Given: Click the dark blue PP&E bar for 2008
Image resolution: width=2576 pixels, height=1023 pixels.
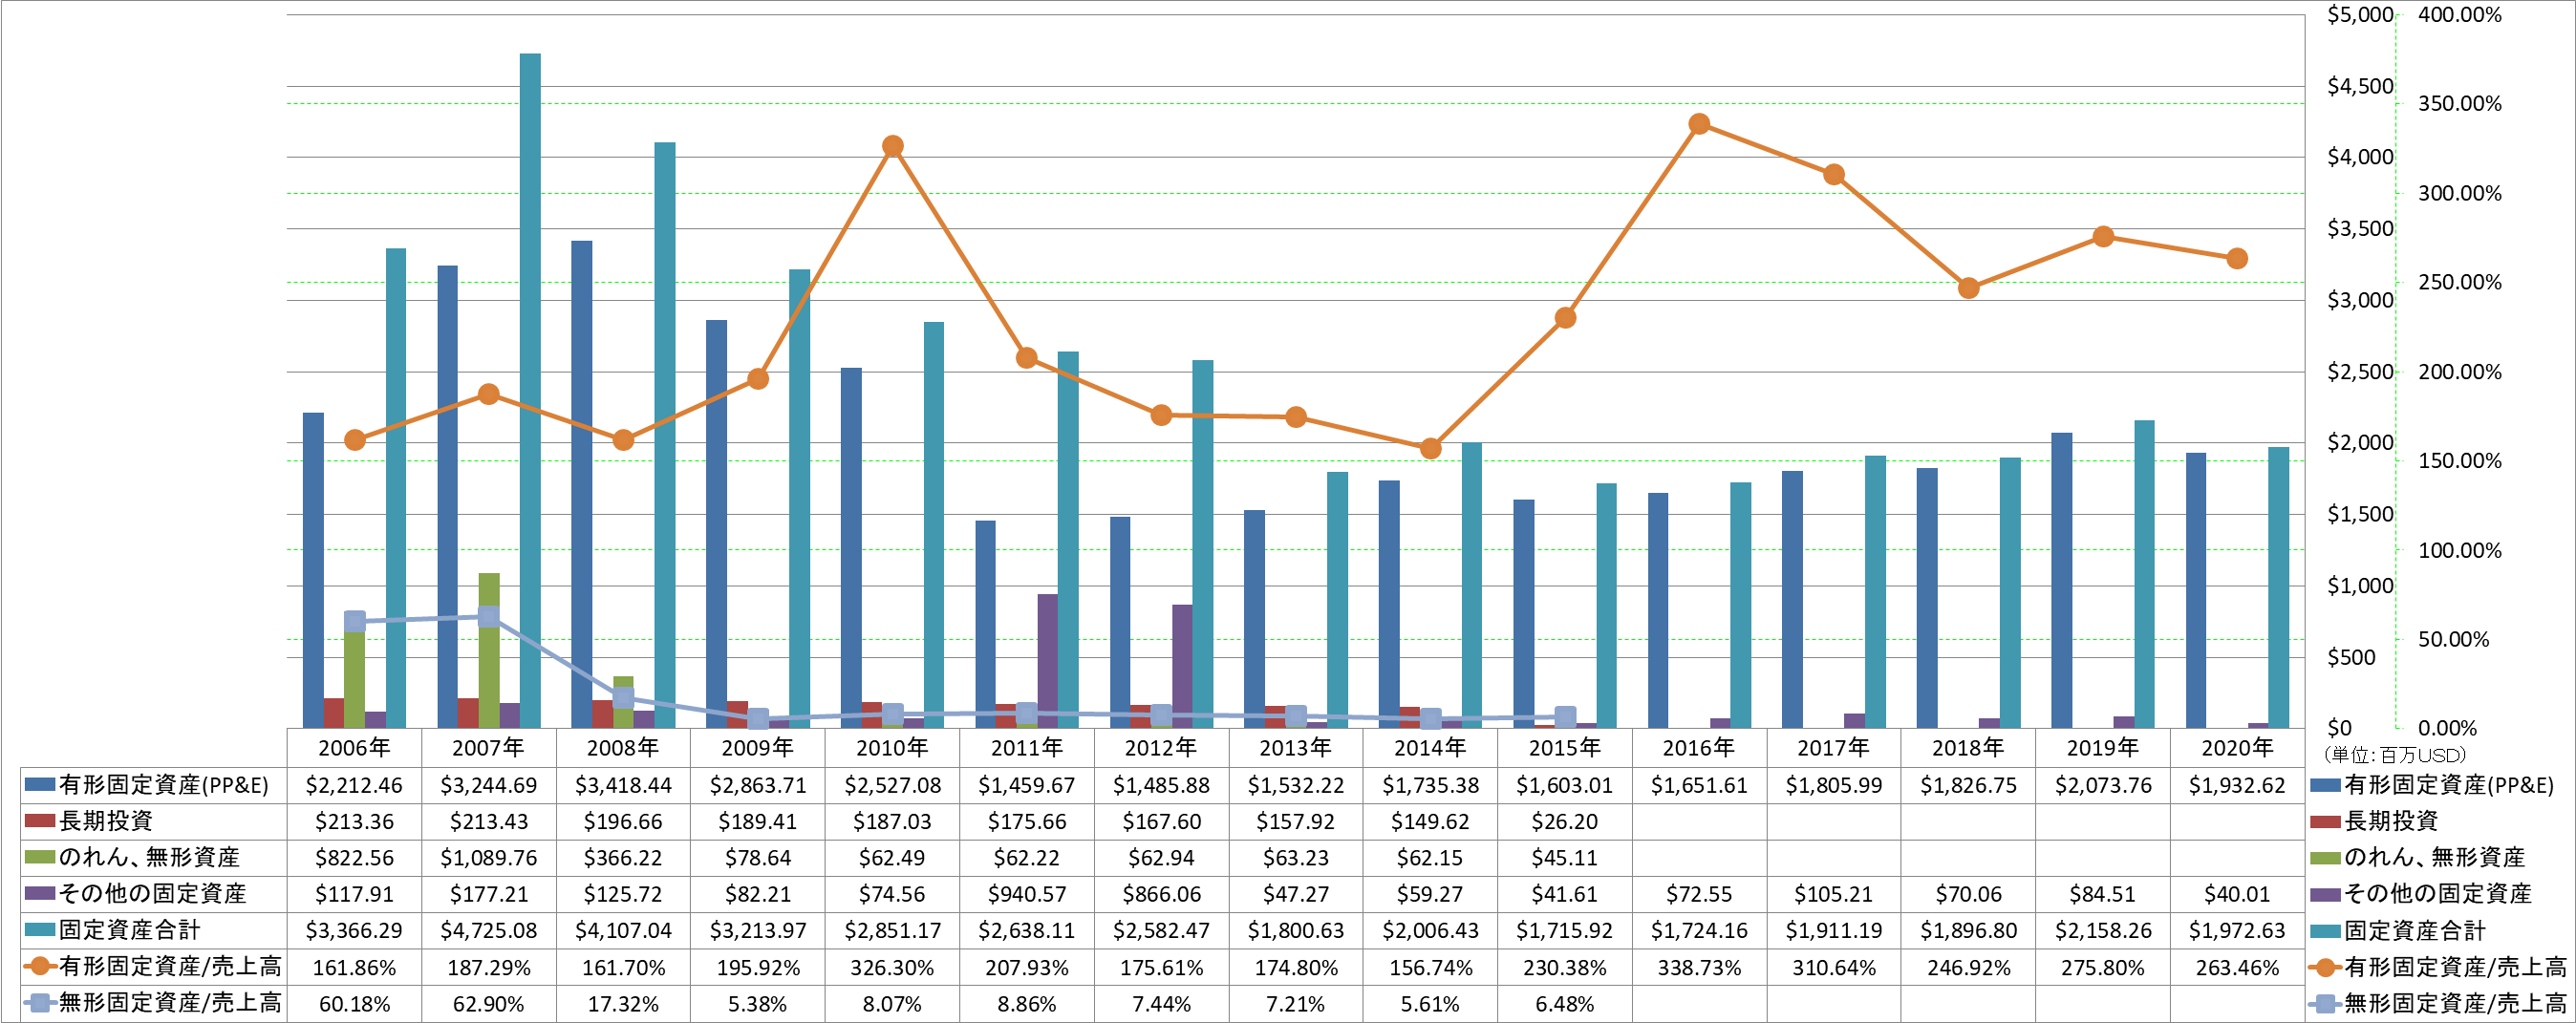Looking at the screenshot, I should click(x=582, y=484).
